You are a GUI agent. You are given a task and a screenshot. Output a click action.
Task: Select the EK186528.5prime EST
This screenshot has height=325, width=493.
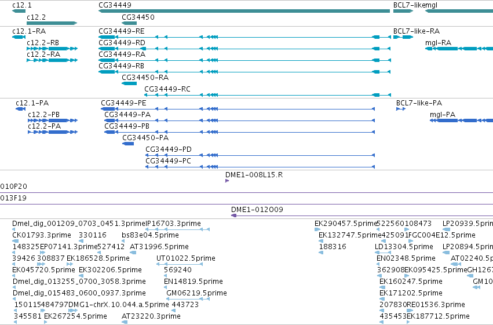70,264
